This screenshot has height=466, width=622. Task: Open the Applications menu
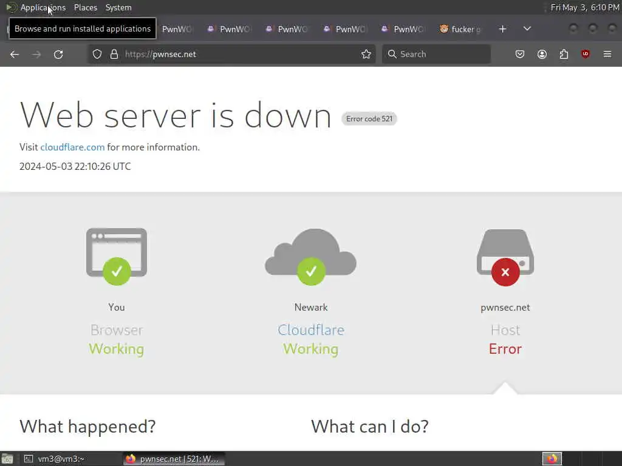(43, 7)
